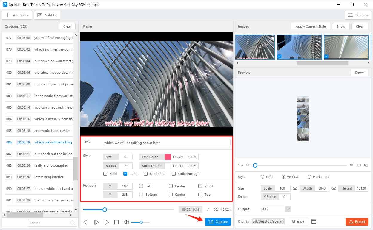Stop video playback

116,222
